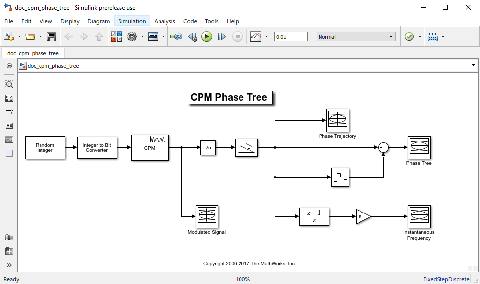Image resolution: width=480 pixels, height=284 pixels.
Task: Open the View menu
Action: pos(46,21)
